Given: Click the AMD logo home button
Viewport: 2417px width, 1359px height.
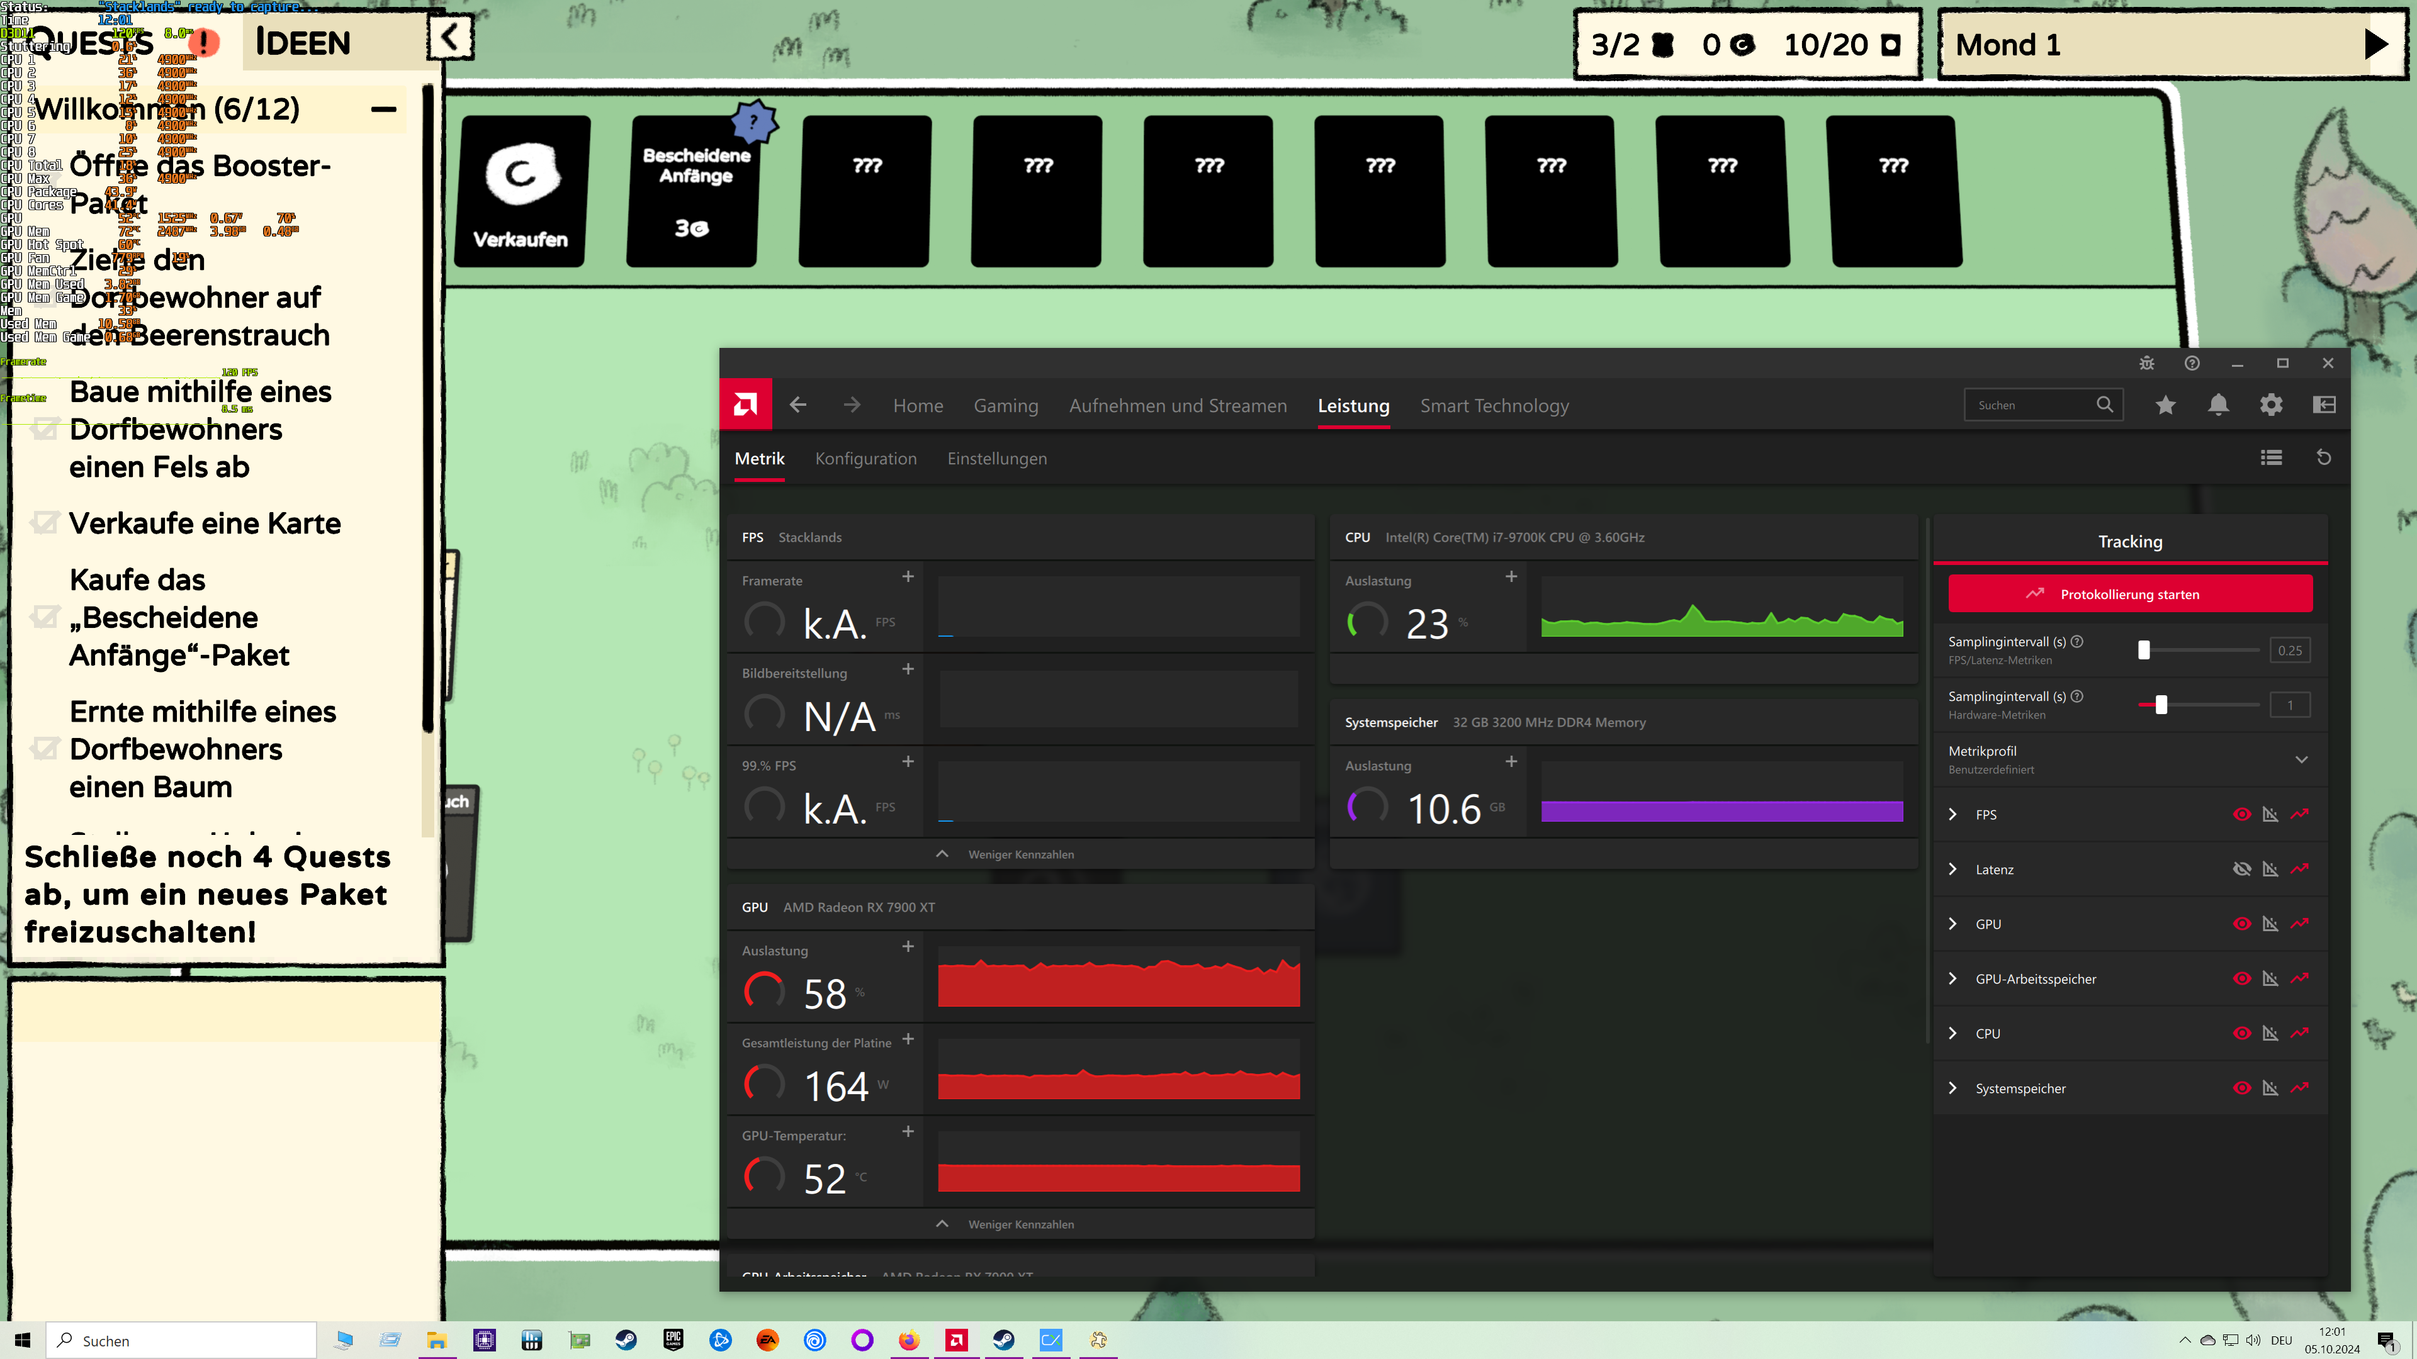Looking at the screenshot, I should (x=746, y=404).
